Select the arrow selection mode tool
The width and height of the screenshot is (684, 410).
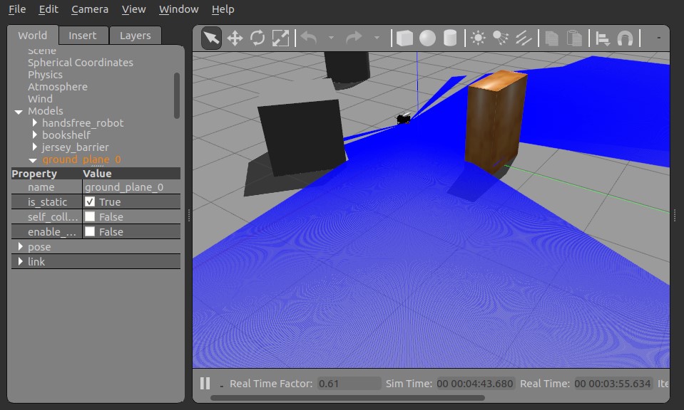pyautogui.click(x=211, y=38)
